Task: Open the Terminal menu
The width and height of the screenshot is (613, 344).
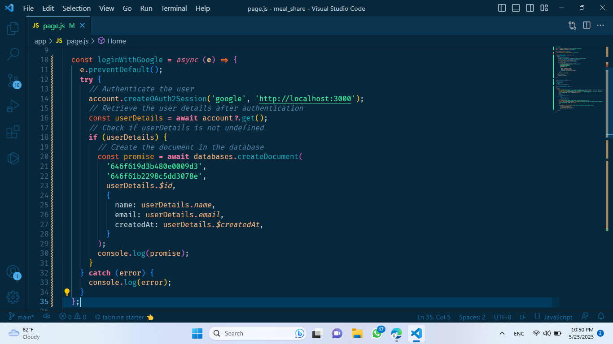Action: (x=174, y=8)
